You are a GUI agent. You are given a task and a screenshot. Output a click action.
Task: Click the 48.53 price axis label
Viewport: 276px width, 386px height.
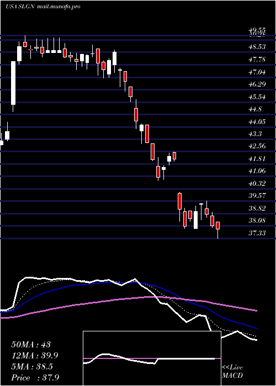(x=257, y=47)
